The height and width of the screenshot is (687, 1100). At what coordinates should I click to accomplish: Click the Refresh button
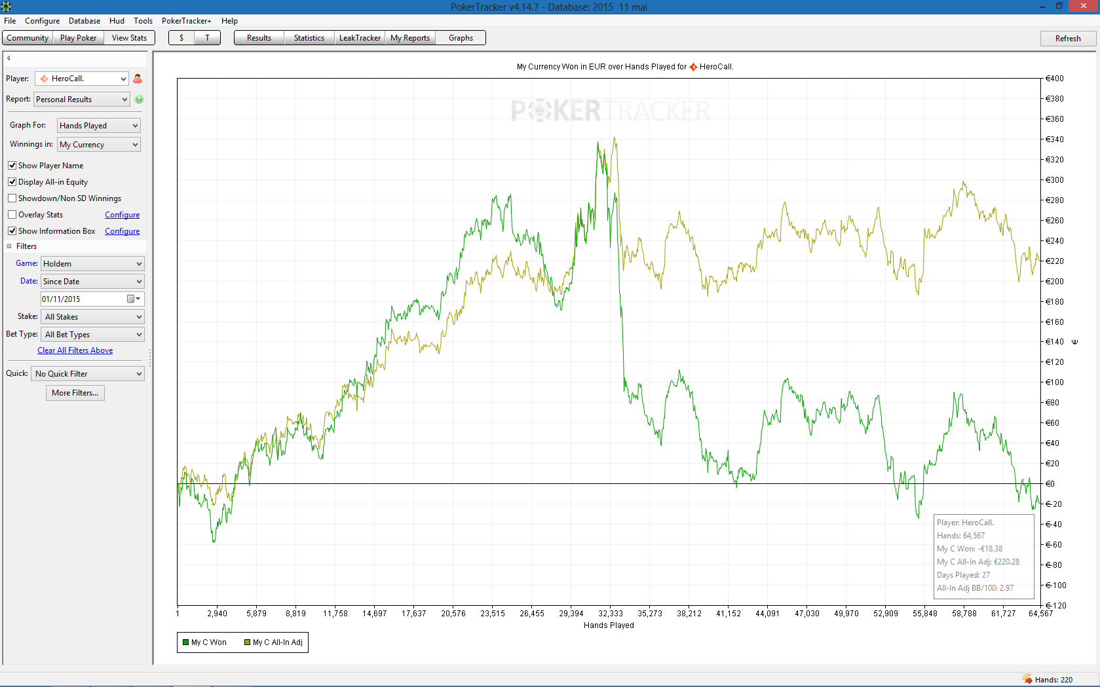coord(1068,39)
